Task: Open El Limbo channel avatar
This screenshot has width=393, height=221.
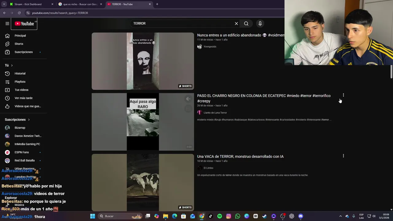Action: 200,168
